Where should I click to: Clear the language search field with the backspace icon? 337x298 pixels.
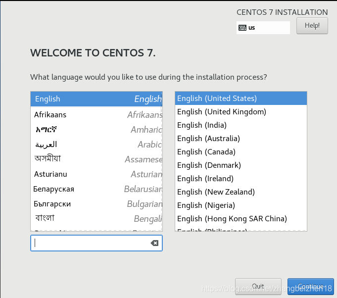[x=154, y=243]
